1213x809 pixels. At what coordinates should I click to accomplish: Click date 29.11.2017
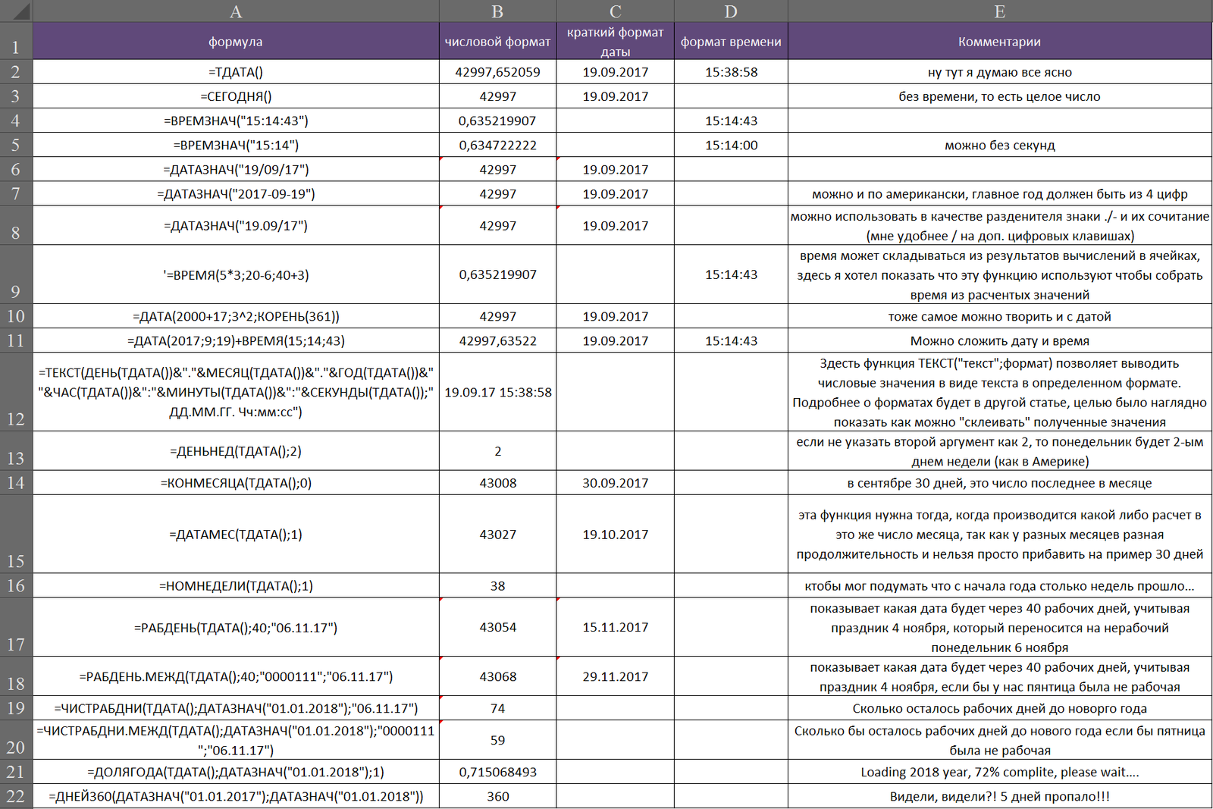tap(615, 676)
